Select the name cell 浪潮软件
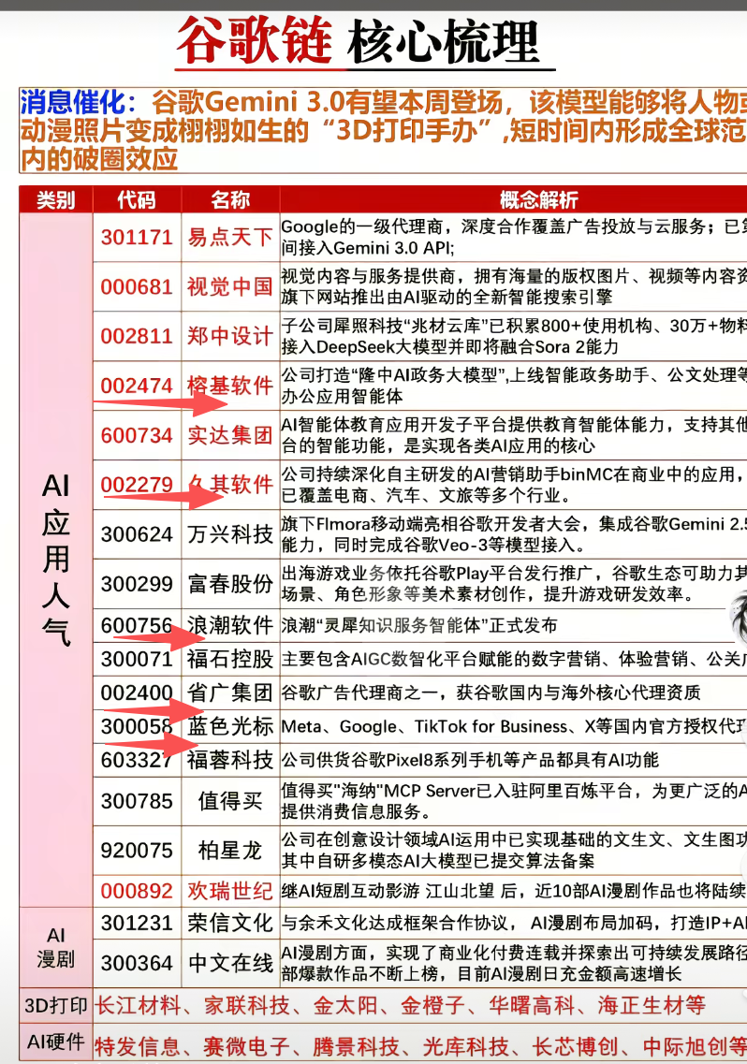747x1064 pixels. point(230,625)
